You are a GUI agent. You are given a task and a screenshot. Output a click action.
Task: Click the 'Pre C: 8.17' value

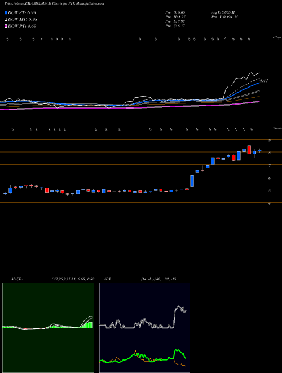click(175, 26)
